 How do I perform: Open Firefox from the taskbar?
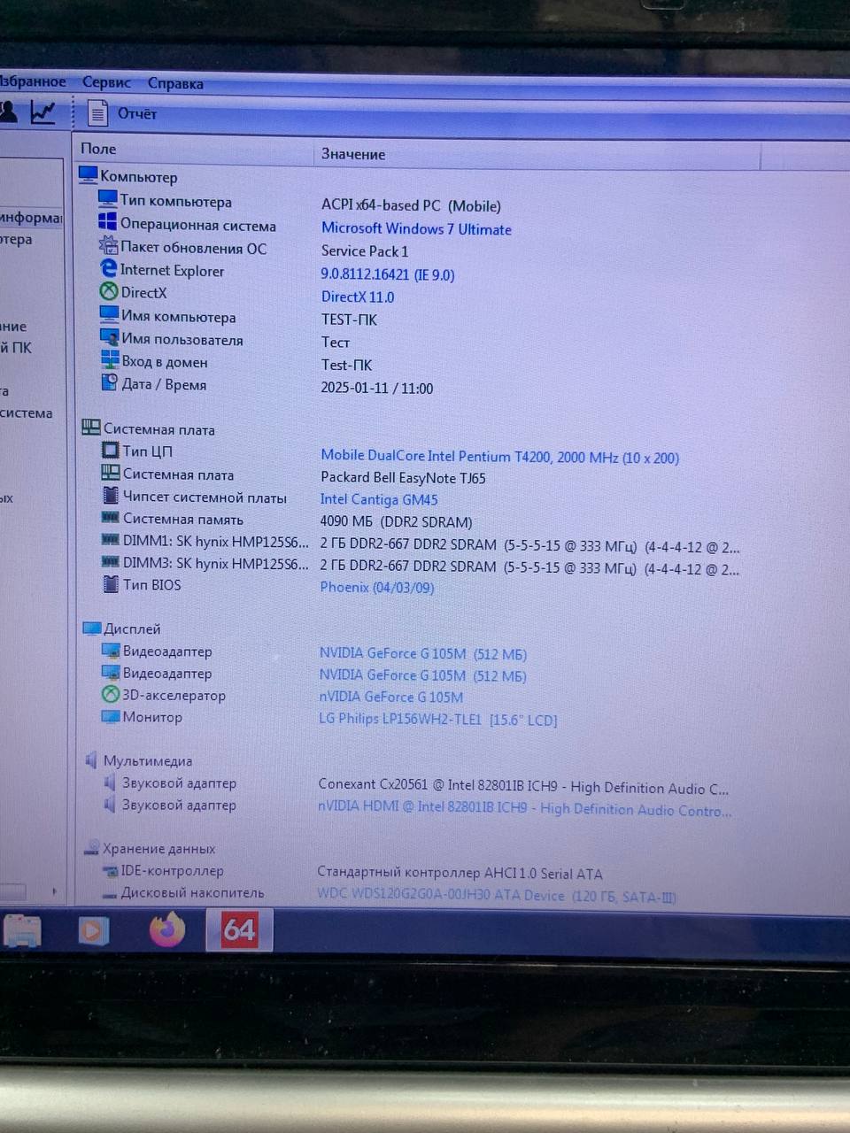[x=166, y=930]
